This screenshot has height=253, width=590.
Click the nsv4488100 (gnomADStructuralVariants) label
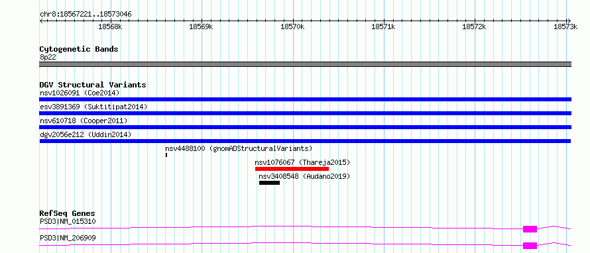(x=239, y=148)
